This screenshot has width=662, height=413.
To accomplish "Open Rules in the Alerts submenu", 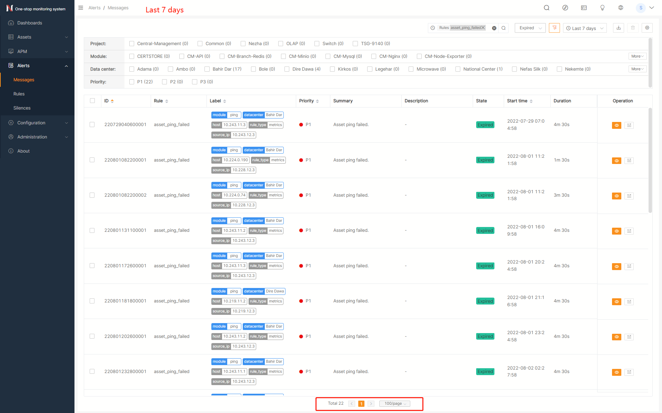I will 19,94.
